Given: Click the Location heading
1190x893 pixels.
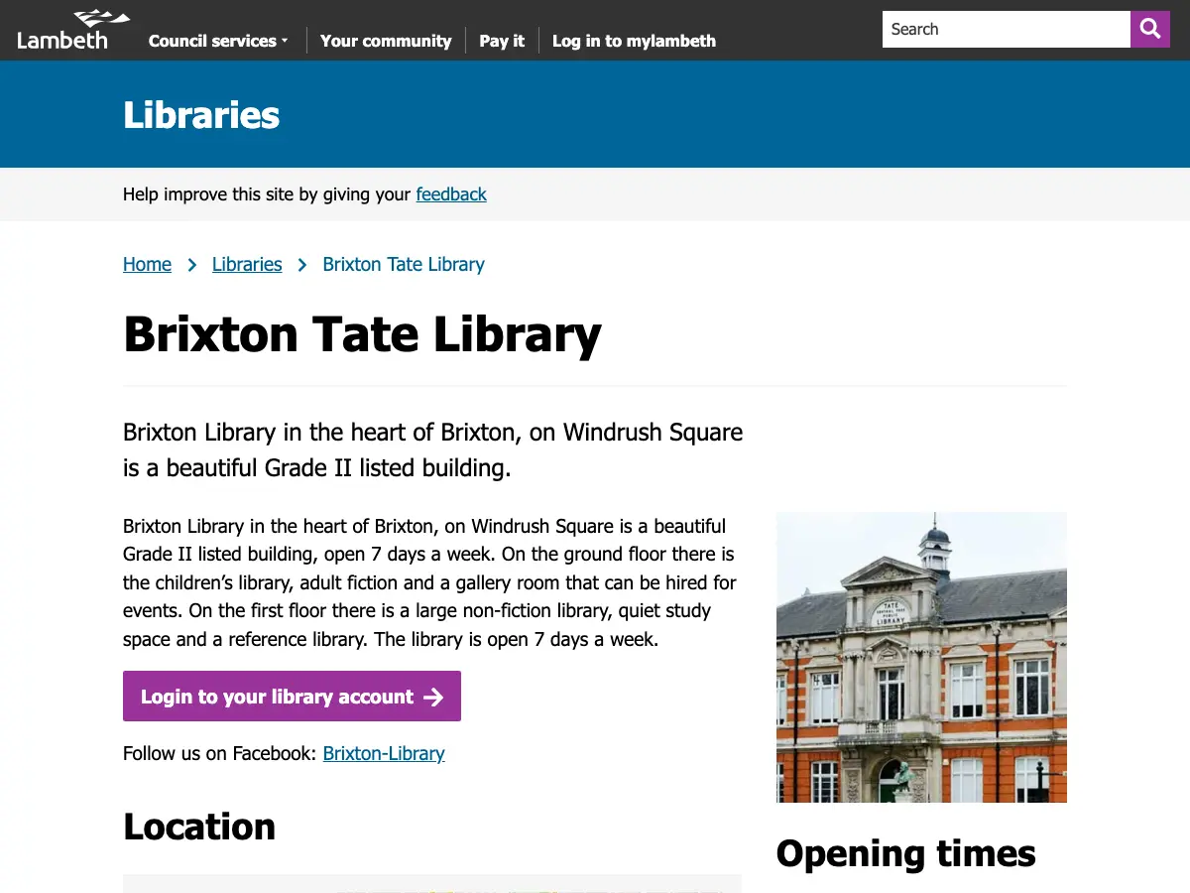Looking at the screenshot, I should pyautogui.click(x=199, y=827).
